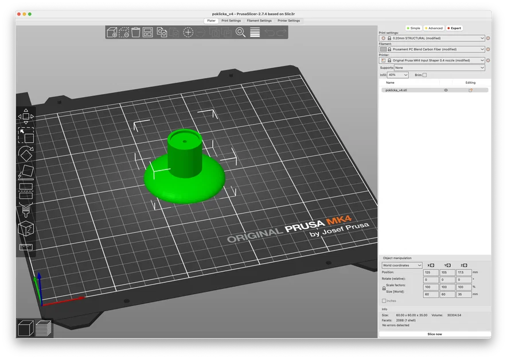Toggle visibility eye for poklicka_v4.stl
The image size is (507, 359).
pyautogui.click(x=446, y=90)
